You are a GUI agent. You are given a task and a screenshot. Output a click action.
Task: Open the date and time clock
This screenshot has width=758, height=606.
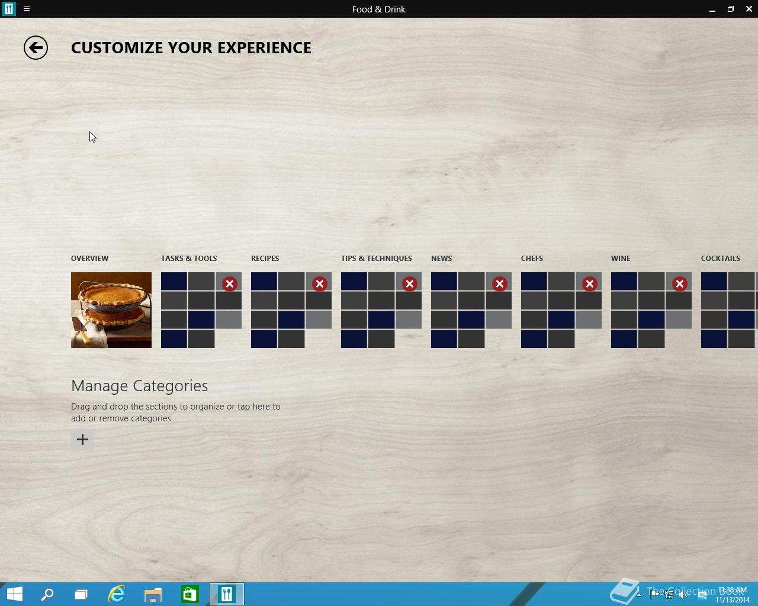point(733,595)
